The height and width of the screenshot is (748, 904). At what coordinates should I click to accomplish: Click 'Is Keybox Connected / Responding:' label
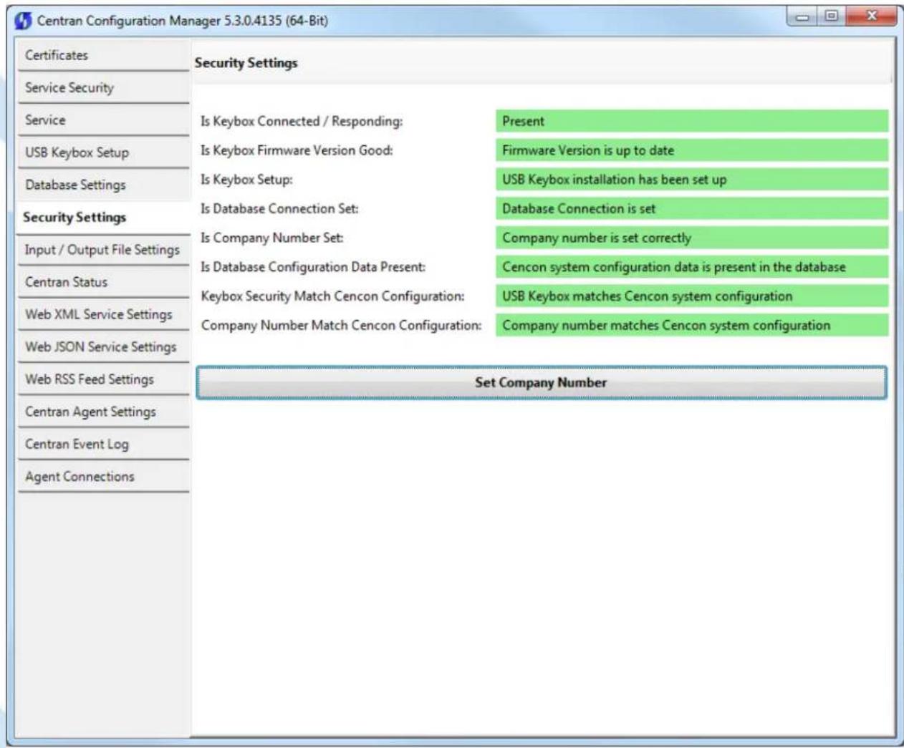pyautogui.click(x=302, y=122)
